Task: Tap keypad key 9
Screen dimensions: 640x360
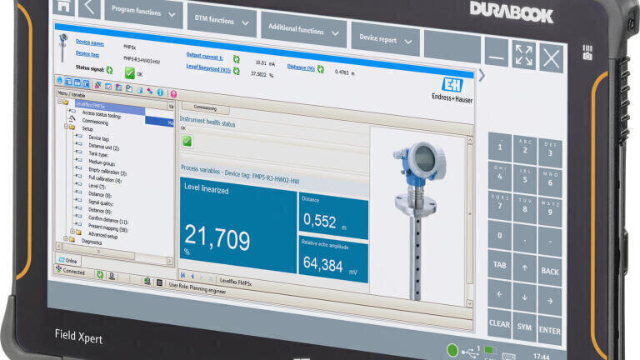Action: [x=550, y=212]
